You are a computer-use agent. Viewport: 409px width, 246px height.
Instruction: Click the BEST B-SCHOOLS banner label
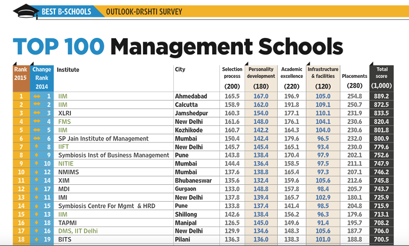[x=66, y=11]
